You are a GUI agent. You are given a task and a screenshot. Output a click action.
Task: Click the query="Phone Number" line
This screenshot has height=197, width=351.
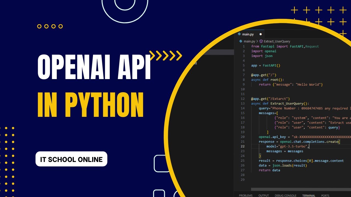[305, 108]
